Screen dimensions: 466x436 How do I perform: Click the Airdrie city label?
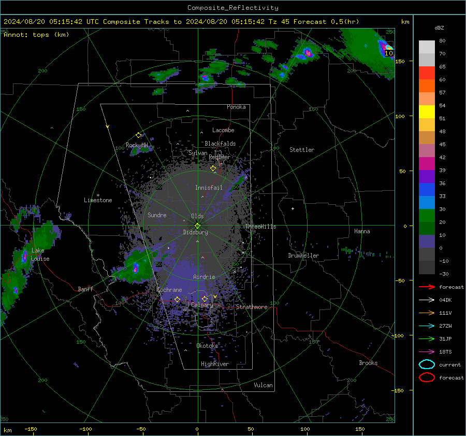(x=204, y=277)
